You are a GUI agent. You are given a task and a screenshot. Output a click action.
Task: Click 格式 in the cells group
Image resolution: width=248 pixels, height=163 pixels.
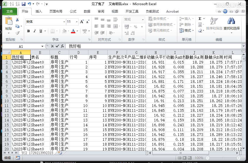(x=186, y=30)
